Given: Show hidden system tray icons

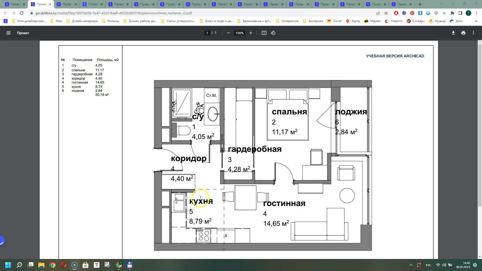Looking at the screenshot, I should [x=411, y=265].
